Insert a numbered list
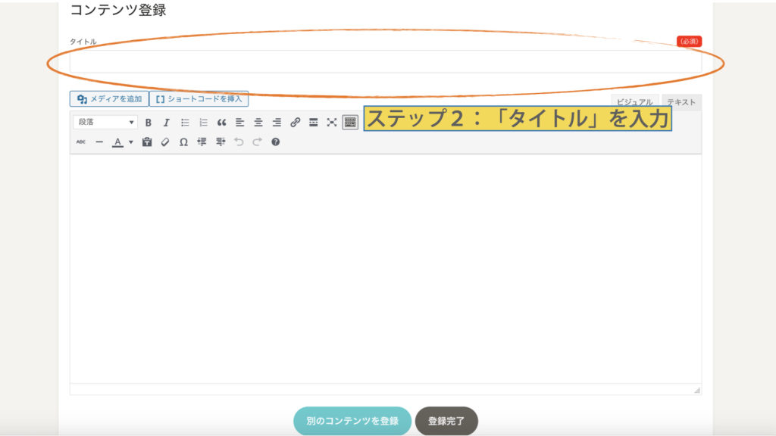 203,123
